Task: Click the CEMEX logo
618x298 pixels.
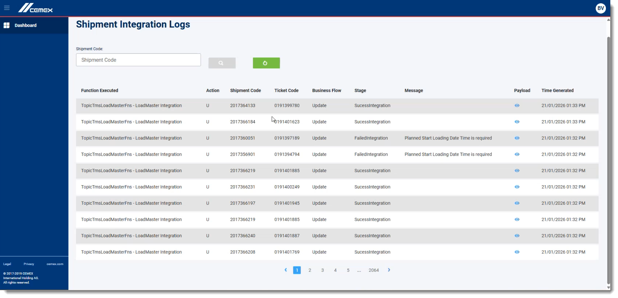Action: point(36,8)
